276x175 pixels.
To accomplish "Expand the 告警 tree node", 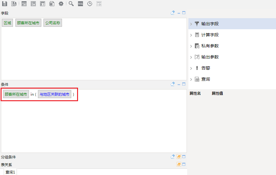I will (x=191, y=68).
